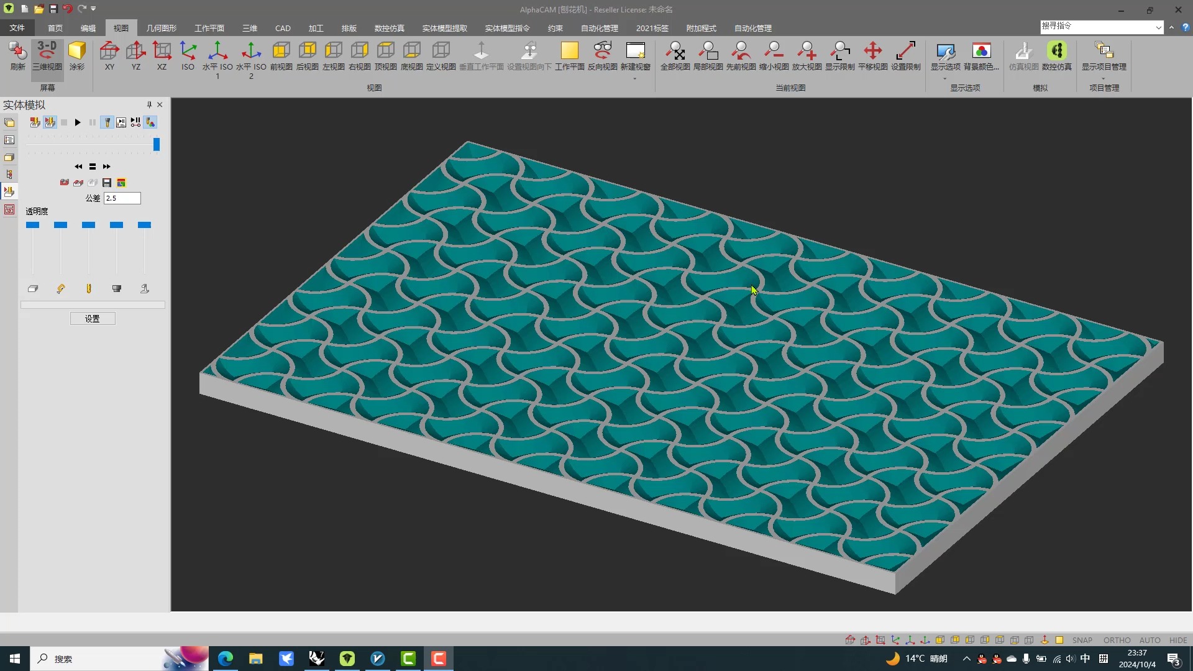Pin the 实体模拟 panel
Screen dimensions: 1193x671
[149, 104]
